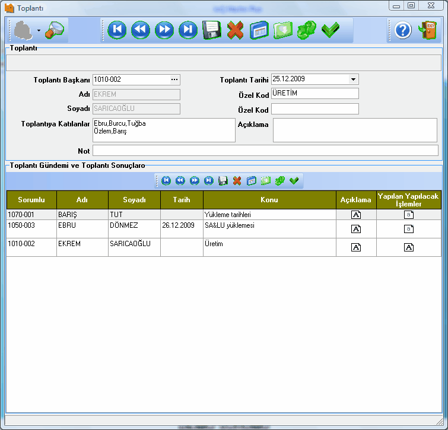Click the Toplantıya Katılanlar text area
The image size is (448, 430).
coord(164,130)
